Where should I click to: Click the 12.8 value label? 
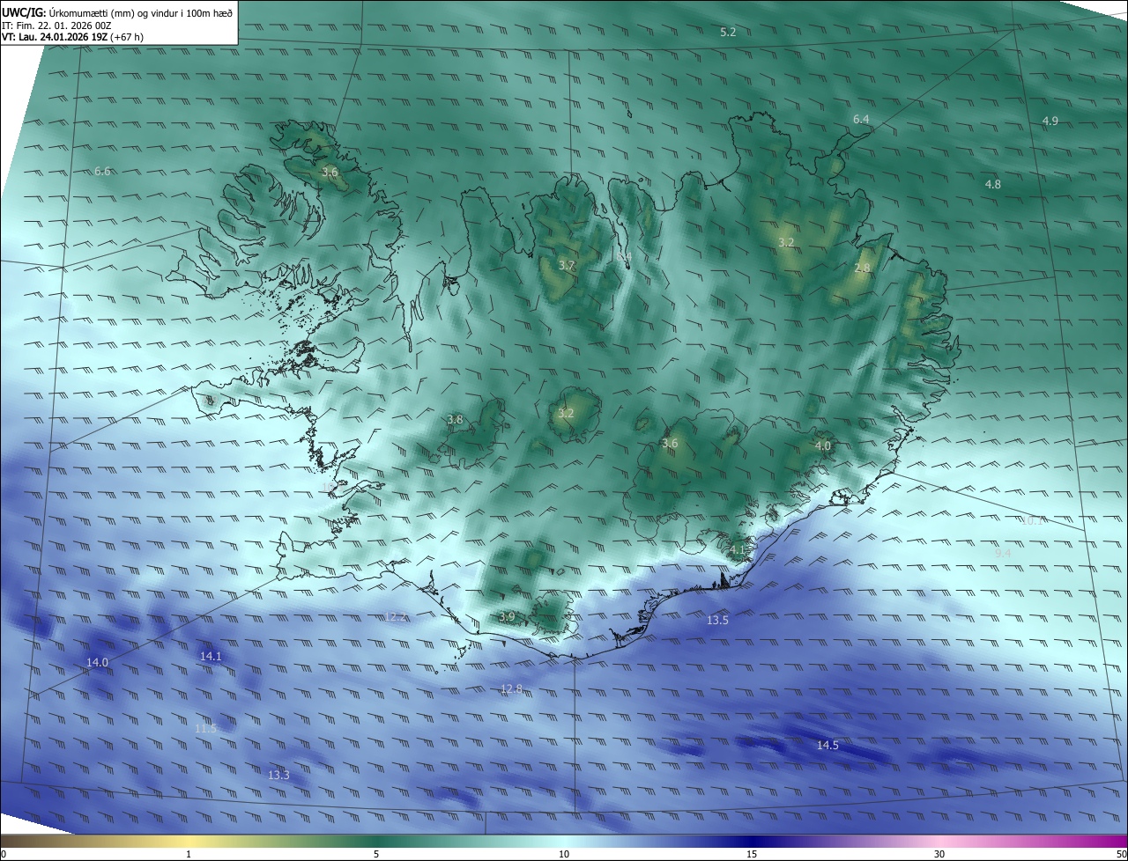(x=511, y=688)
